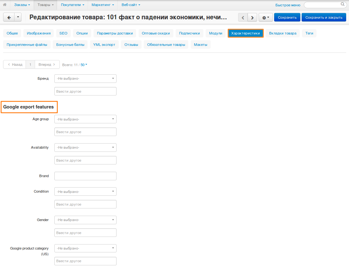349x272 pixels.
Task: Click Сохранить и закрыть button
Action: 324,17
